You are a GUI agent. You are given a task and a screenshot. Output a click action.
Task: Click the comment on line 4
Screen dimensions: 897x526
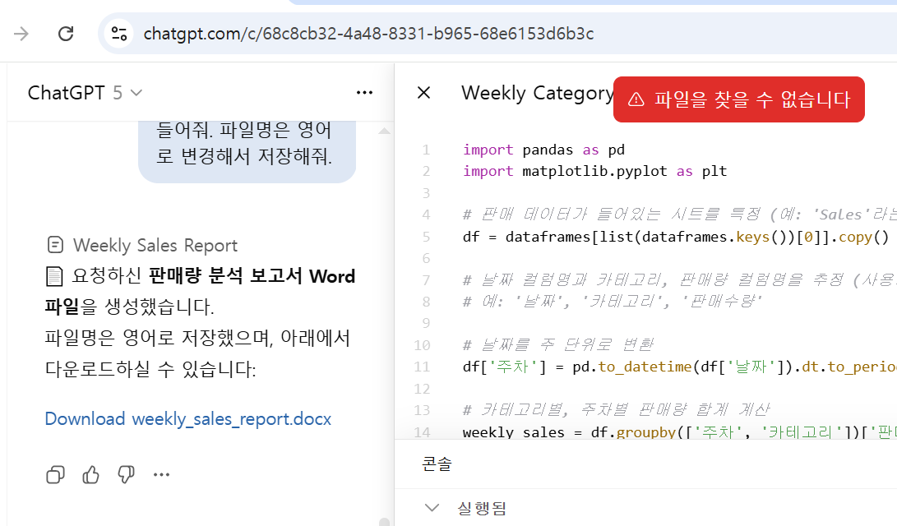[x=680, y=215]
